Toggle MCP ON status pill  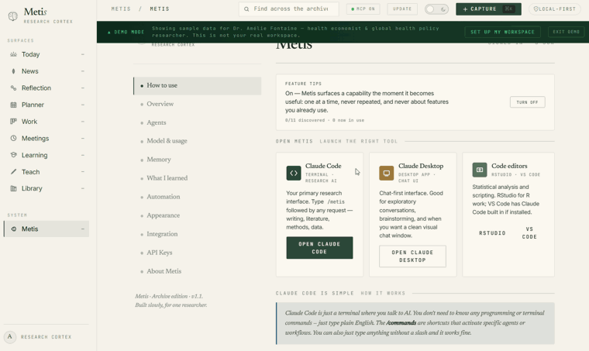coord(363,9)
